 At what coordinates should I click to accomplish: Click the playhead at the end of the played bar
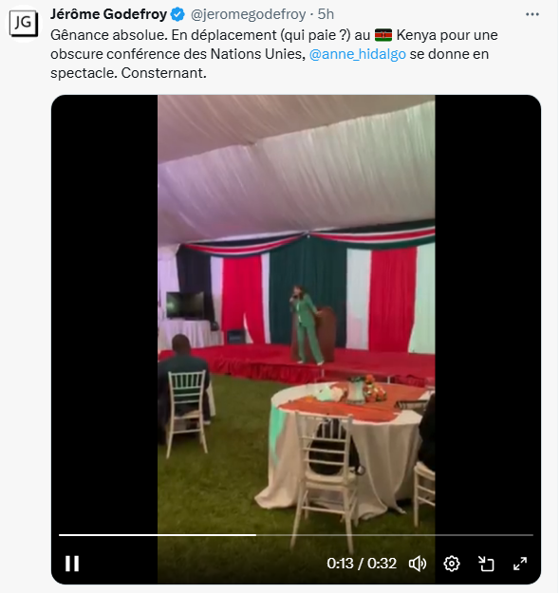click(255, 535)
